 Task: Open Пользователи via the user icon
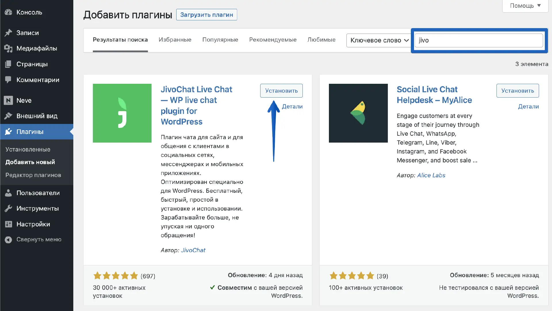pyautogui.click(x=8, y=193)
